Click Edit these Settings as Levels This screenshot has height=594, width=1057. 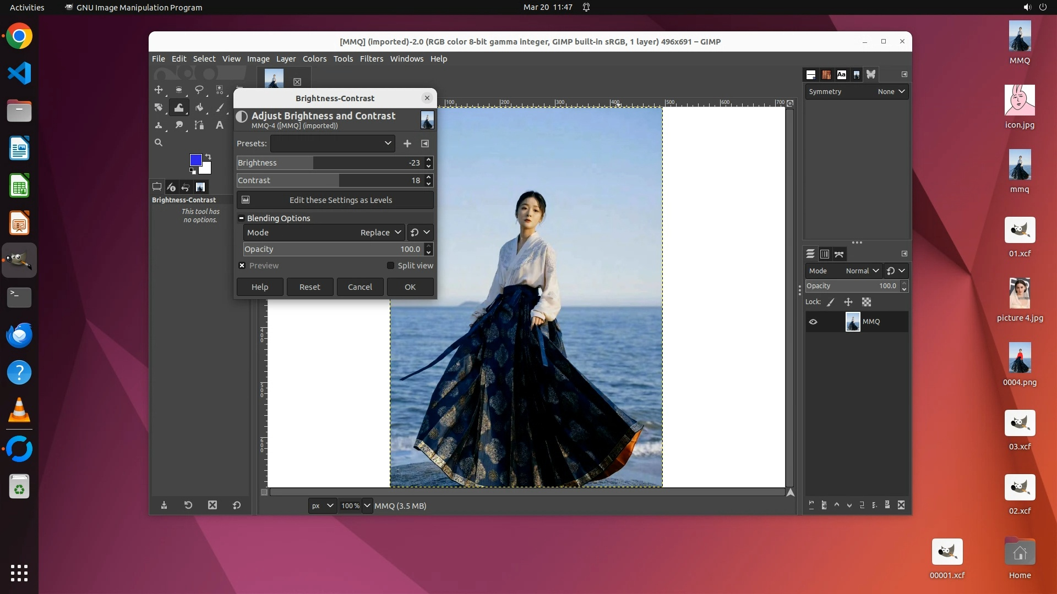tap(335, 200)
